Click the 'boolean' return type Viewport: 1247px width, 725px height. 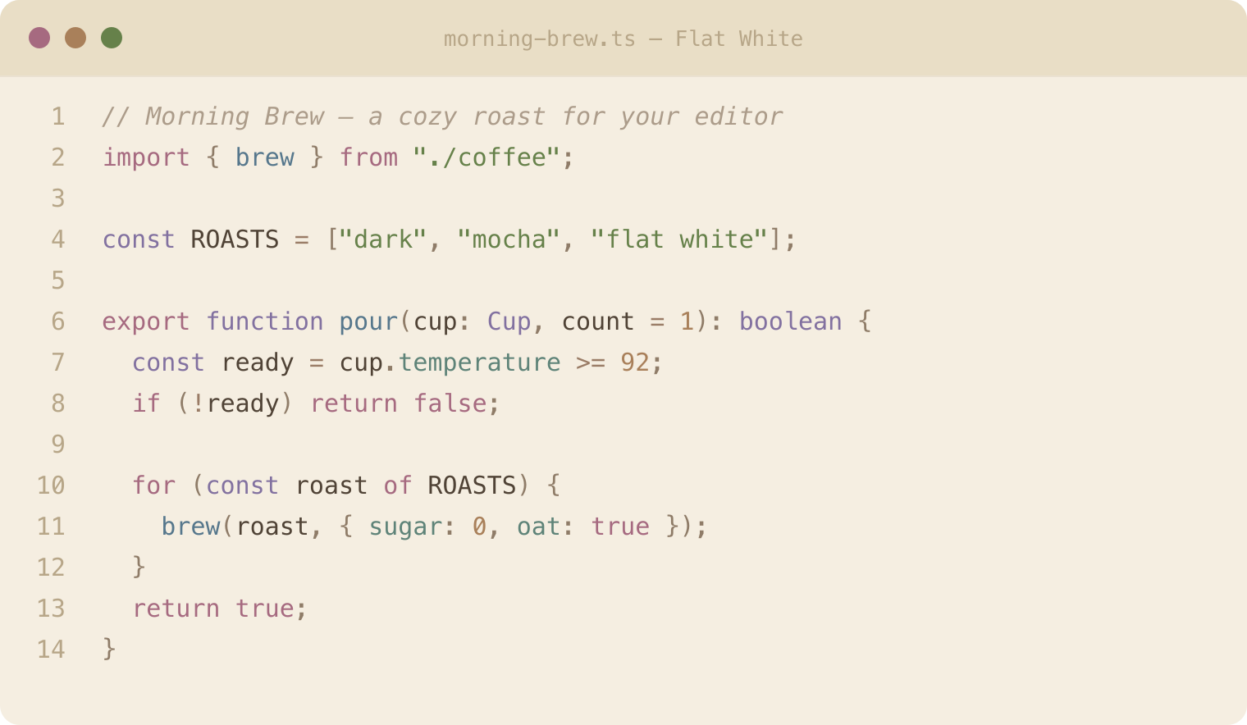791,321
